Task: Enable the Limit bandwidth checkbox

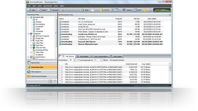Action: [x=78, y=60]
